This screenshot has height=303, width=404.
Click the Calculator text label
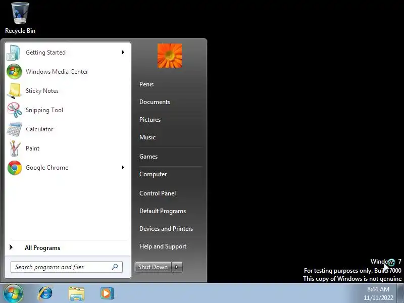click(39, 129)
